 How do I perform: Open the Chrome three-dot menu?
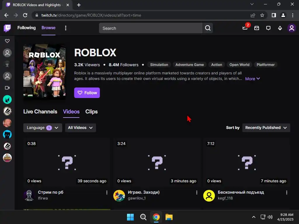(293, 15)
